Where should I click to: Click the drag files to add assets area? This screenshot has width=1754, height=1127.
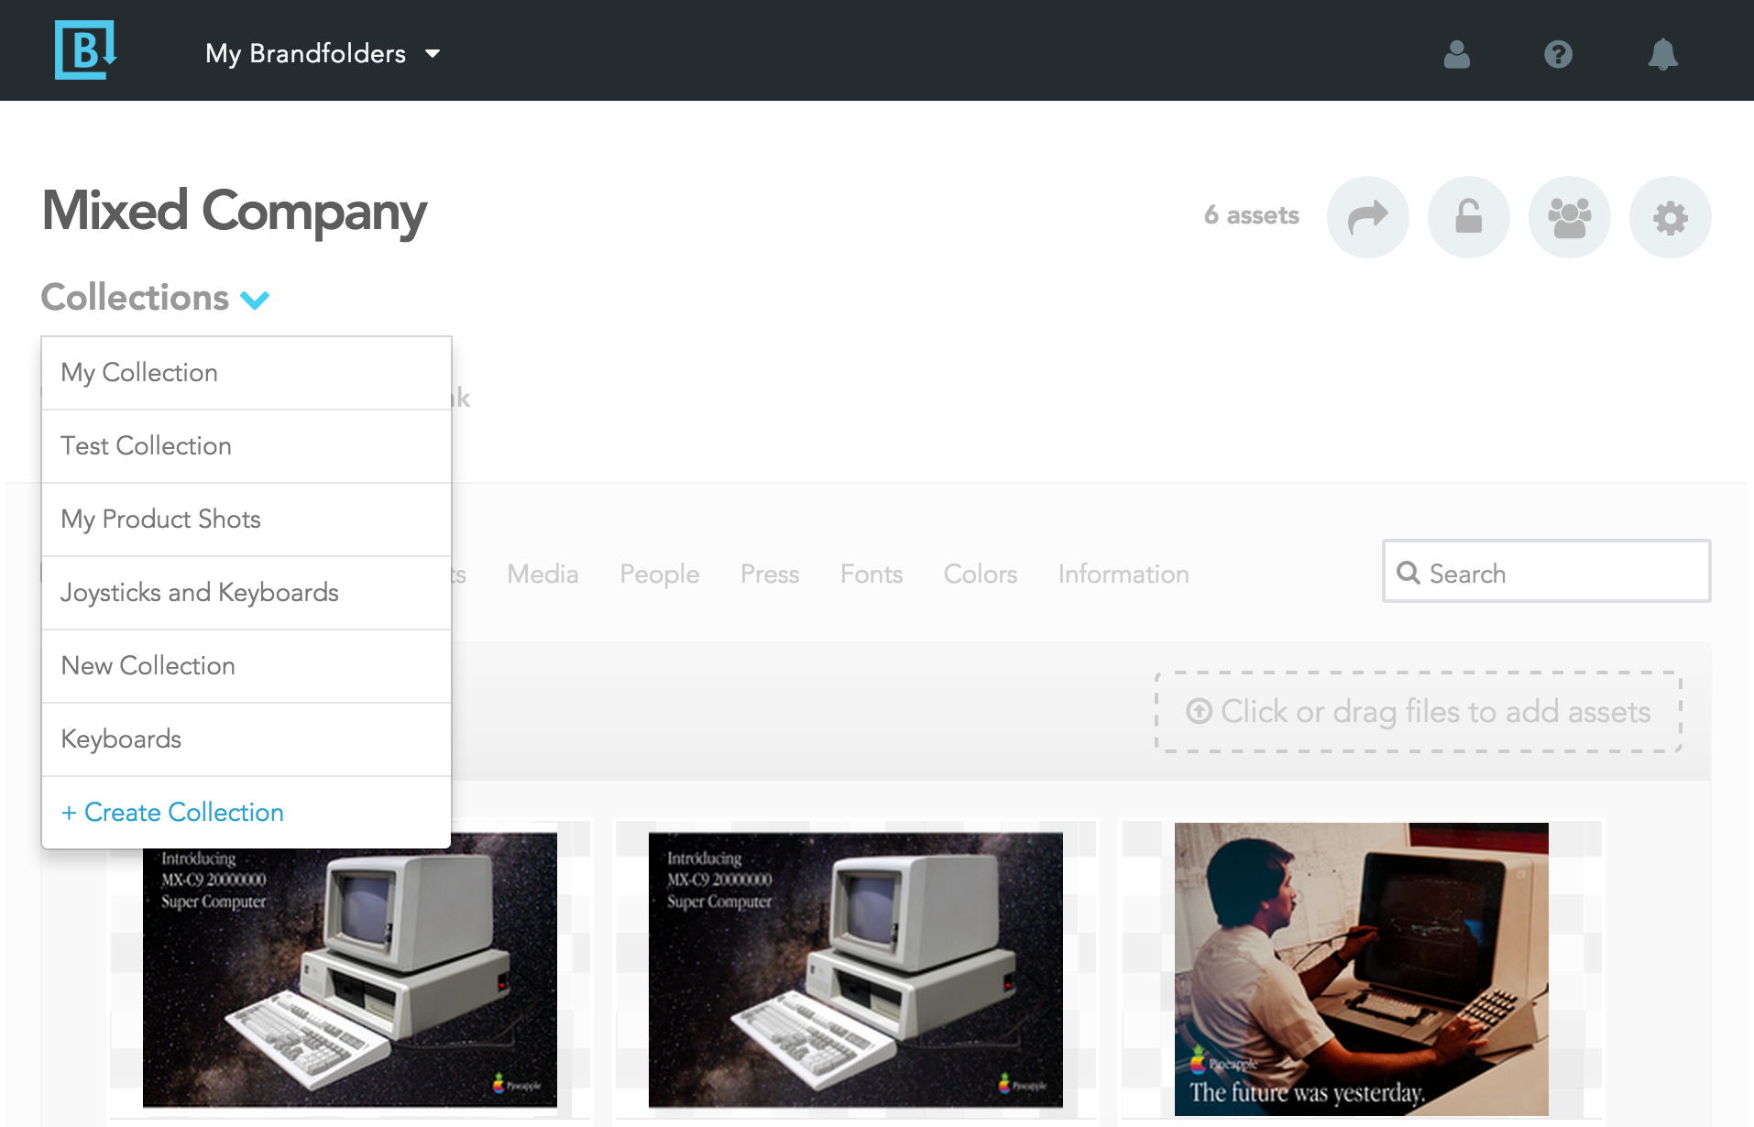click(1419, 712)
